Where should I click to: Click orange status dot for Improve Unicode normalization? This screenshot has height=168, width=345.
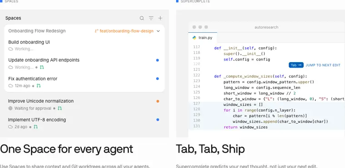point(158,101)
